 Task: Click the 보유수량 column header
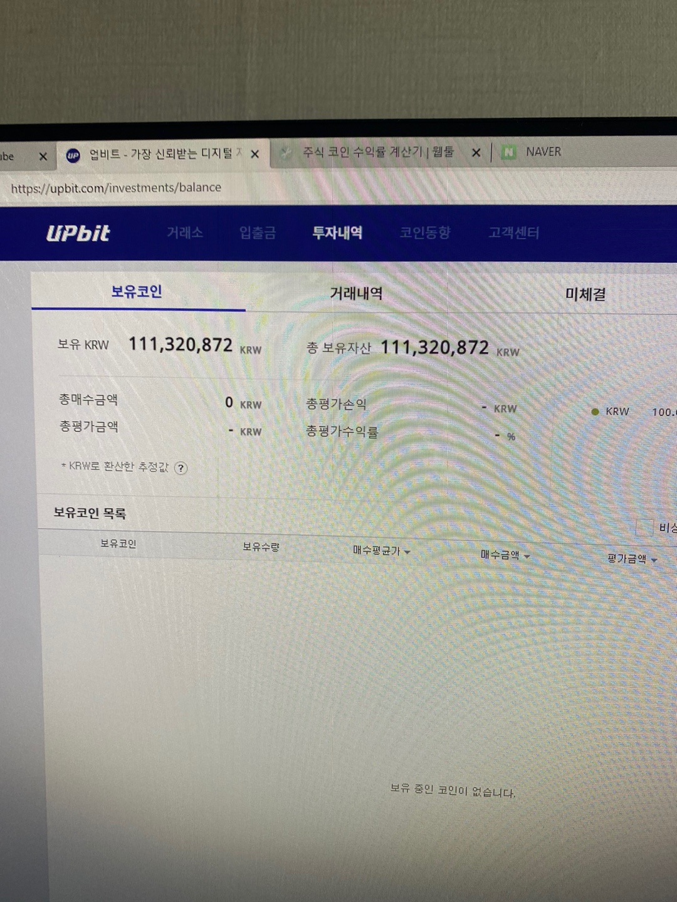[x=261, y=547]
